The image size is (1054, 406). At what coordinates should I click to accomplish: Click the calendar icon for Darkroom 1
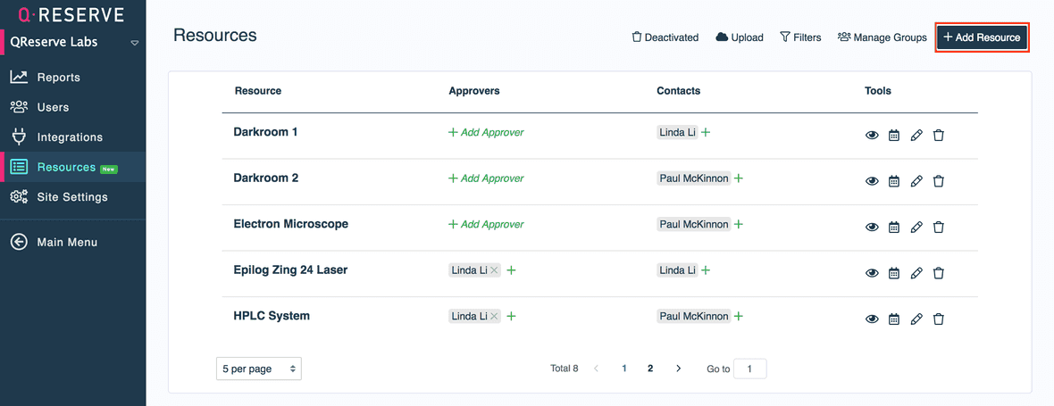[894, 135]
